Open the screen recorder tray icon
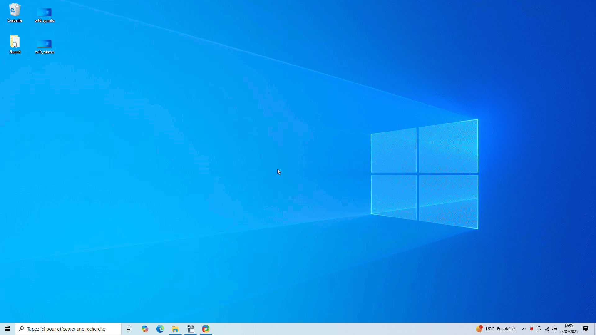This screenshot has height=335, width=596. coord(539,329)
